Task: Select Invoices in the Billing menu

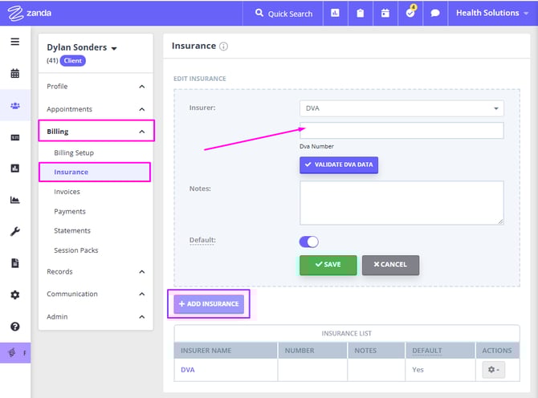Action: point(67,192)
